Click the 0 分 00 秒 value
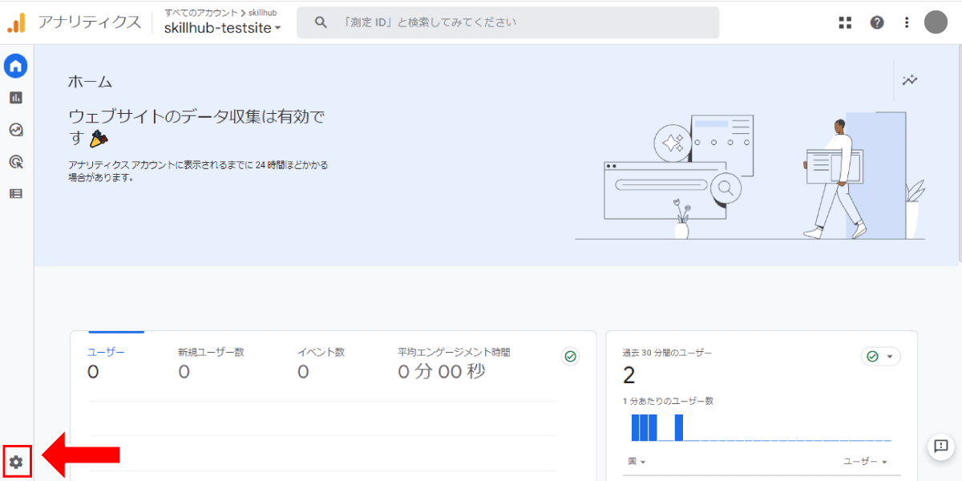Viewport: 962px width, 481px height. tap(442, 372)
